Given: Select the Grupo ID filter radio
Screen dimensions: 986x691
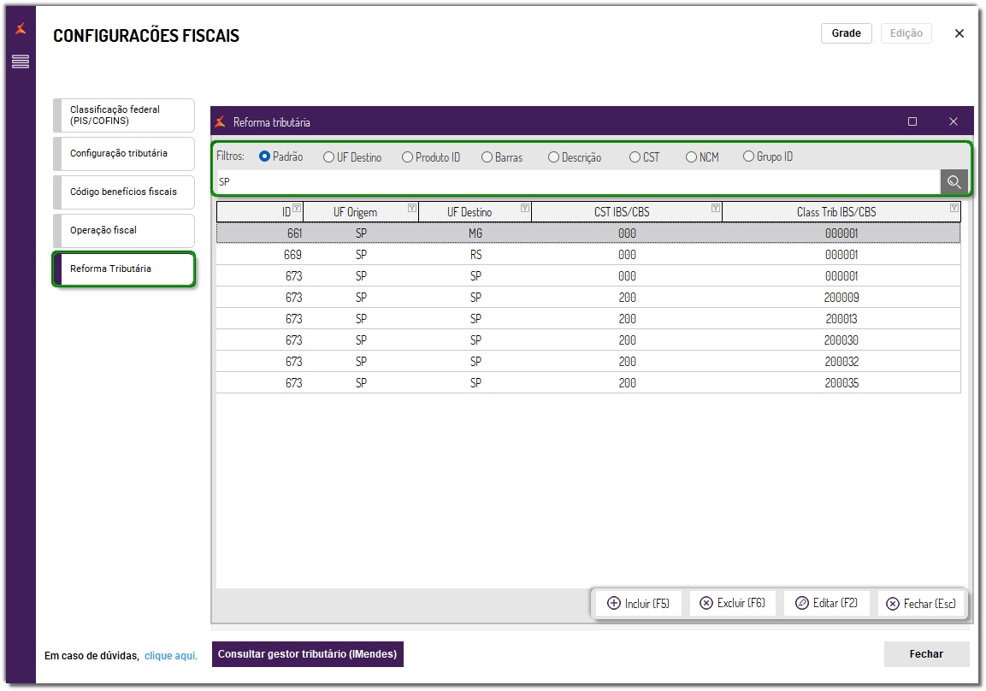Looking at the screenshot, I should 748,157.
